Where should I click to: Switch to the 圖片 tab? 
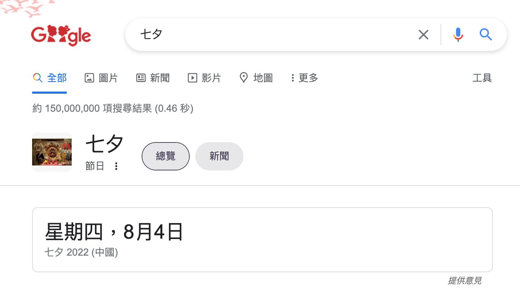(x=108, y=78)
